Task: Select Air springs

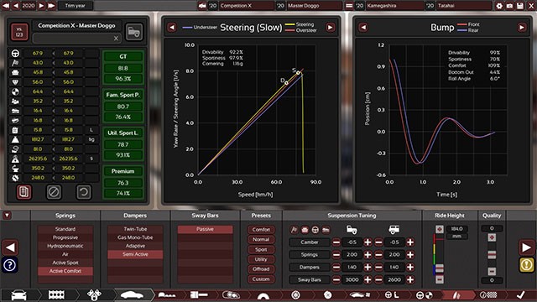Action: tap(65, 254)
